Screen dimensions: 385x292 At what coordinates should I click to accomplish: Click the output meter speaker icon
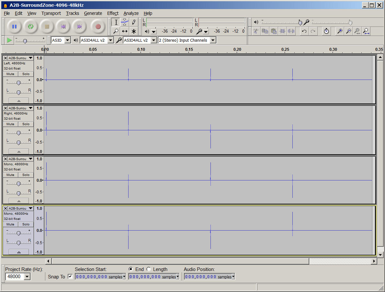point(147,31)
